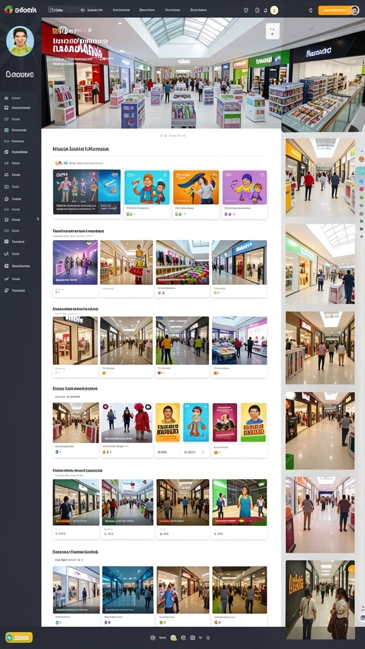Open the first menu item after the search box
The height and width of the screenshot is (649, 365).
95,10
